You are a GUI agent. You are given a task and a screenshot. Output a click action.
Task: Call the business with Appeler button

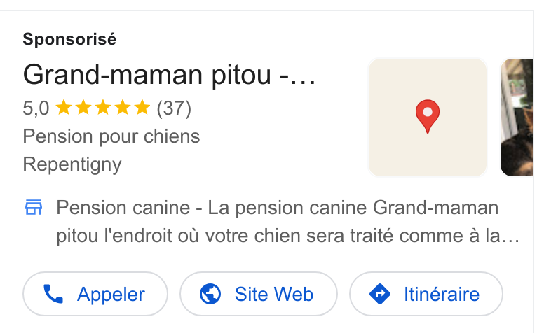95,294
